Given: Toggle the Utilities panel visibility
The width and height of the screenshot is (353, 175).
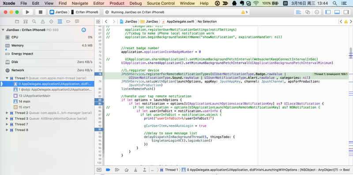Looking at the screenshot, I should point(346,12).
